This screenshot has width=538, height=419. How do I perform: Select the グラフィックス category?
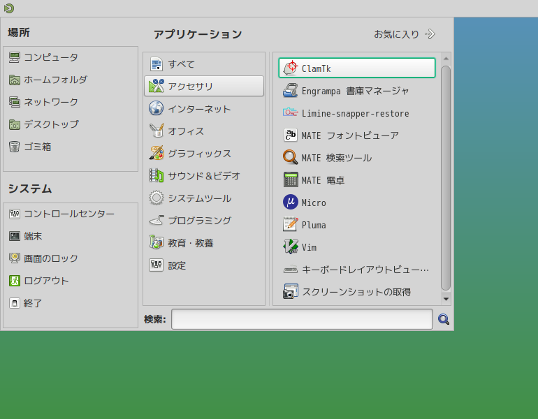(x=204, y=153)
